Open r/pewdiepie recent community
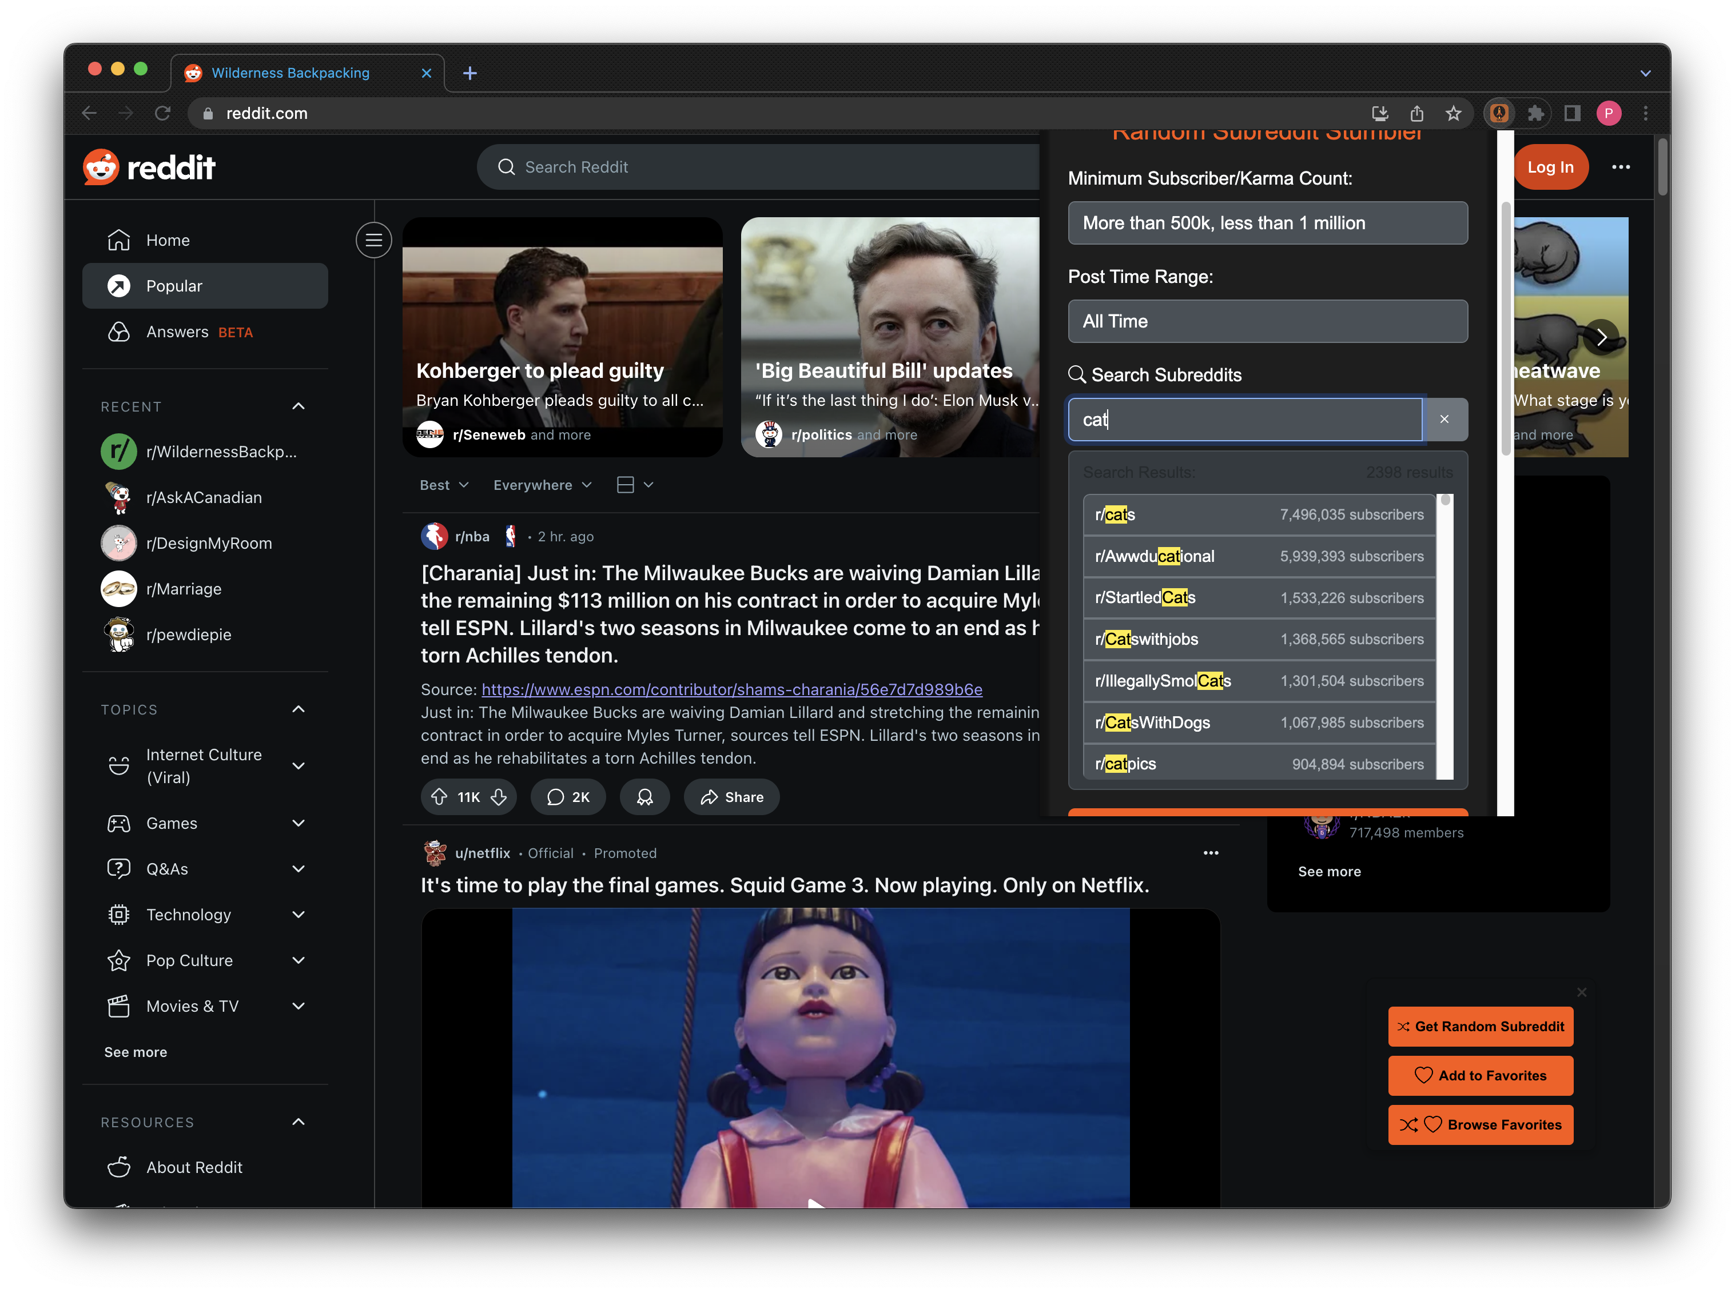 205,634
